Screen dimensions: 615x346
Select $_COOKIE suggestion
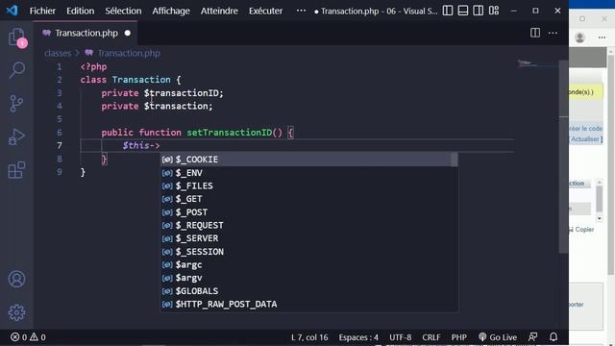[308, 160]
